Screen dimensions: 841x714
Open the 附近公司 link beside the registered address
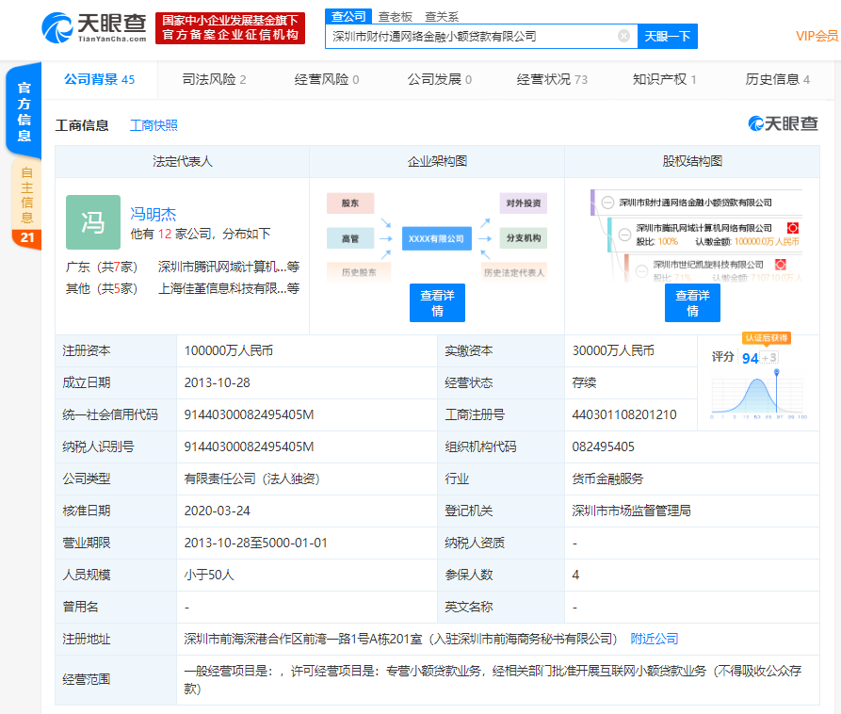pos(655,639)
